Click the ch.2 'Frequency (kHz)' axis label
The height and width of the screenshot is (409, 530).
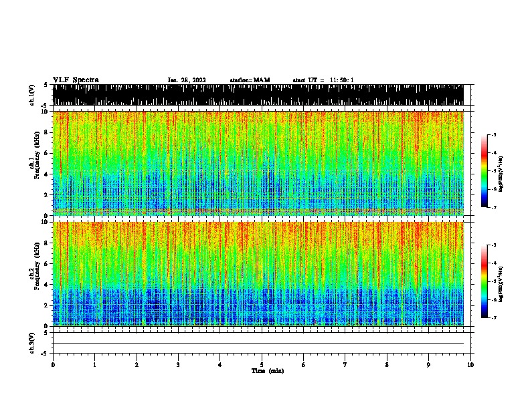[x=37, y=266]
